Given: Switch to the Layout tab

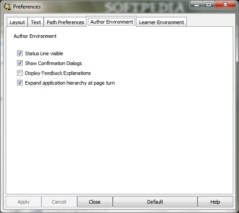Looking at the screenshot, I should click(x=17, y=22).
